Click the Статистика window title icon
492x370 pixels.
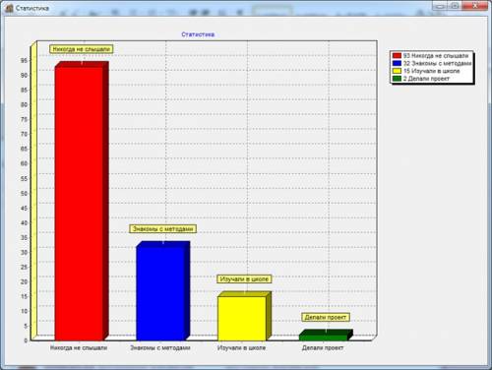coord(9,8)
